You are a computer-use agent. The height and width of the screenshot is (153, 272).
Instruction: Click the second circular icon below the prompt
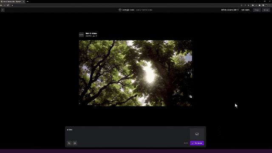[75, 143]
